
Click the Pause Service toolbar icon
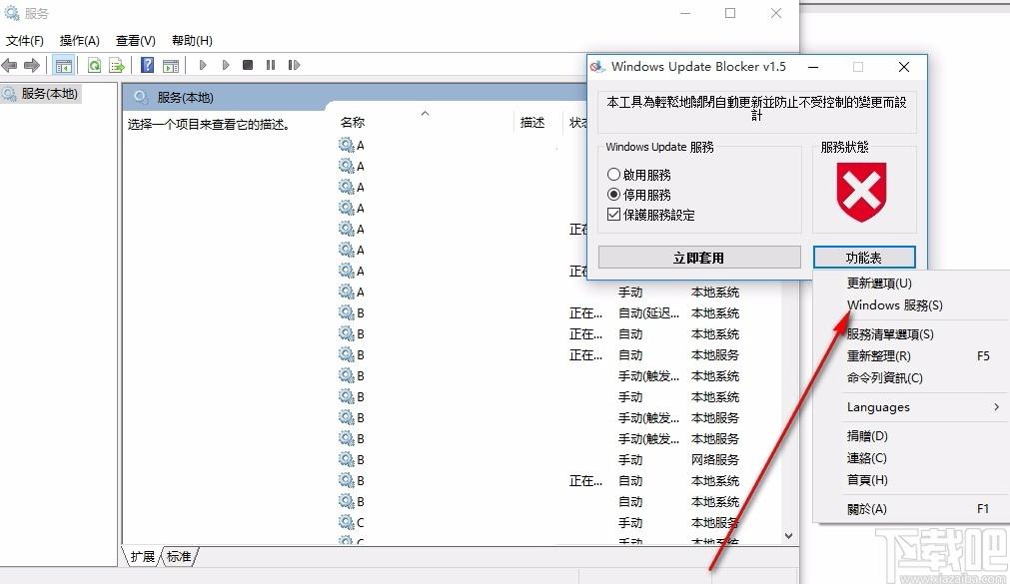271,64
